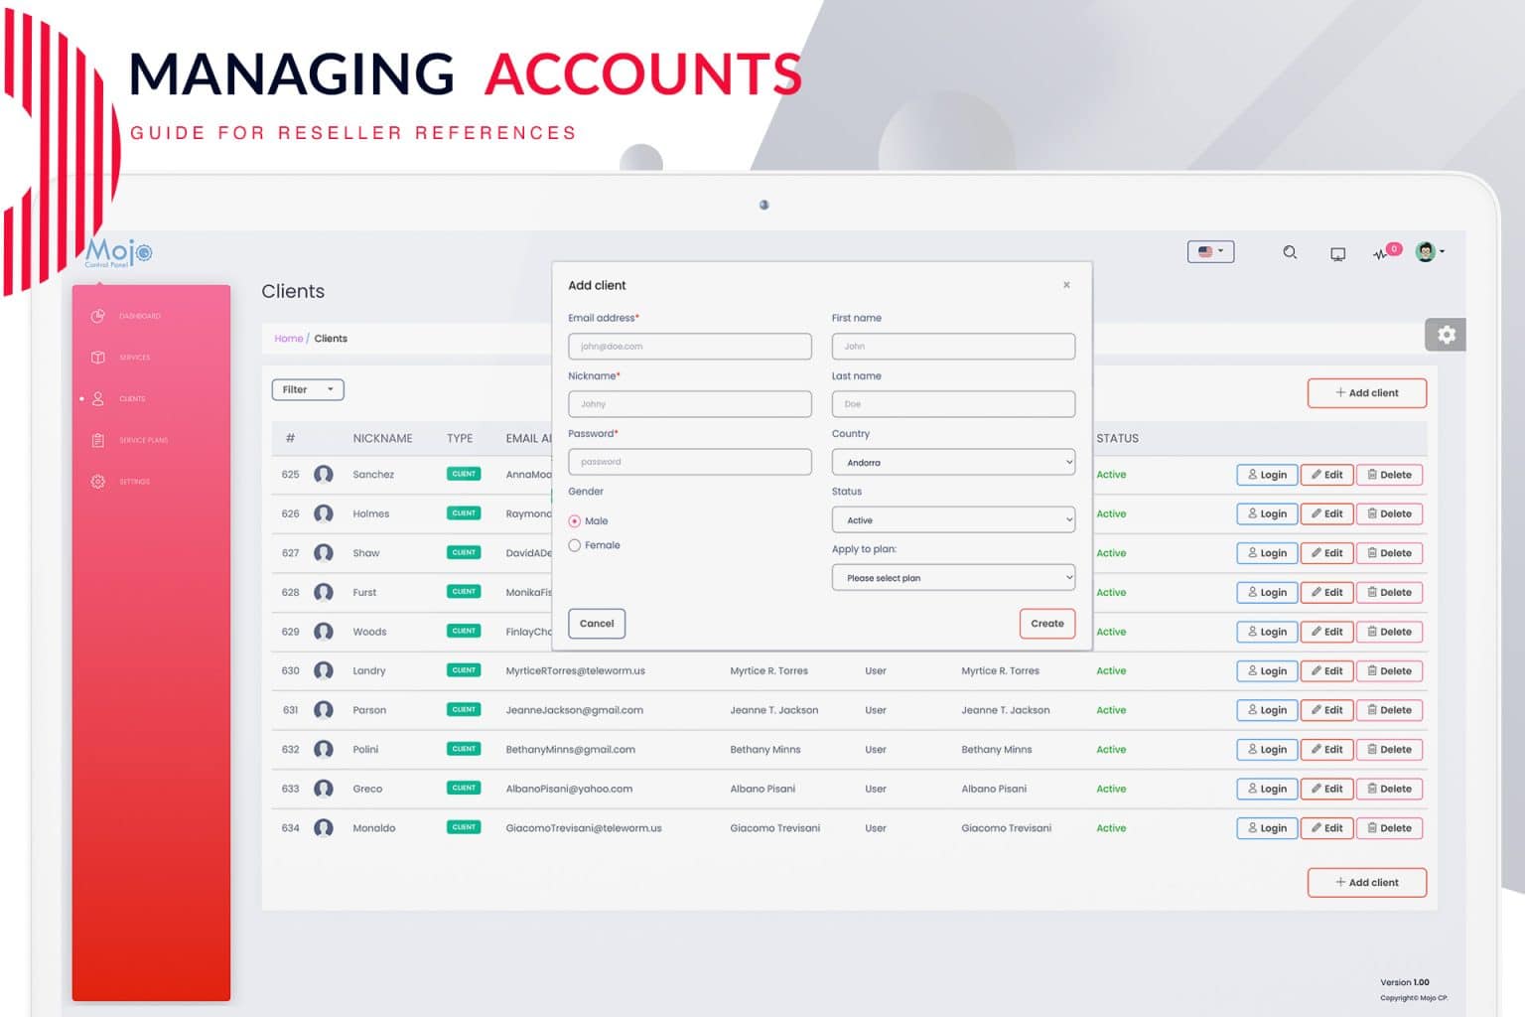Click the avatar icon in Sanchez row
1525x1017 pixels.
pos(324,475)
